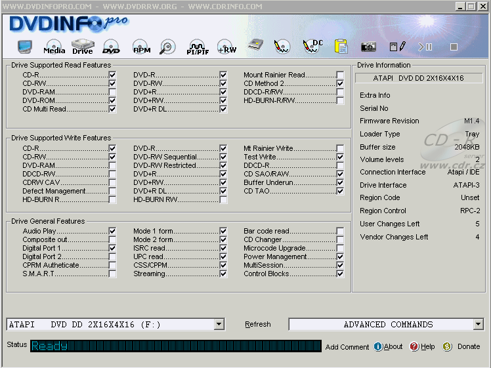Click the Ready status progress bar
The height and width of the screenshot is (368, 491).
pos(176,346)
